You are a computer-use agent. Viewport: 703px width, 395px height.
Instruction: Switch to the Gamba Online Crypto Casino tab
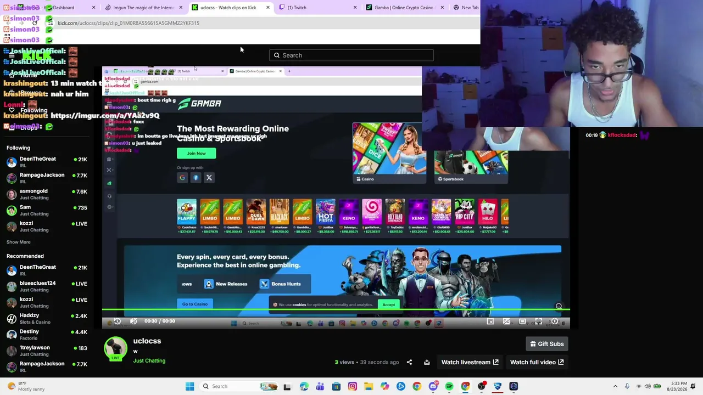point(404,8)
